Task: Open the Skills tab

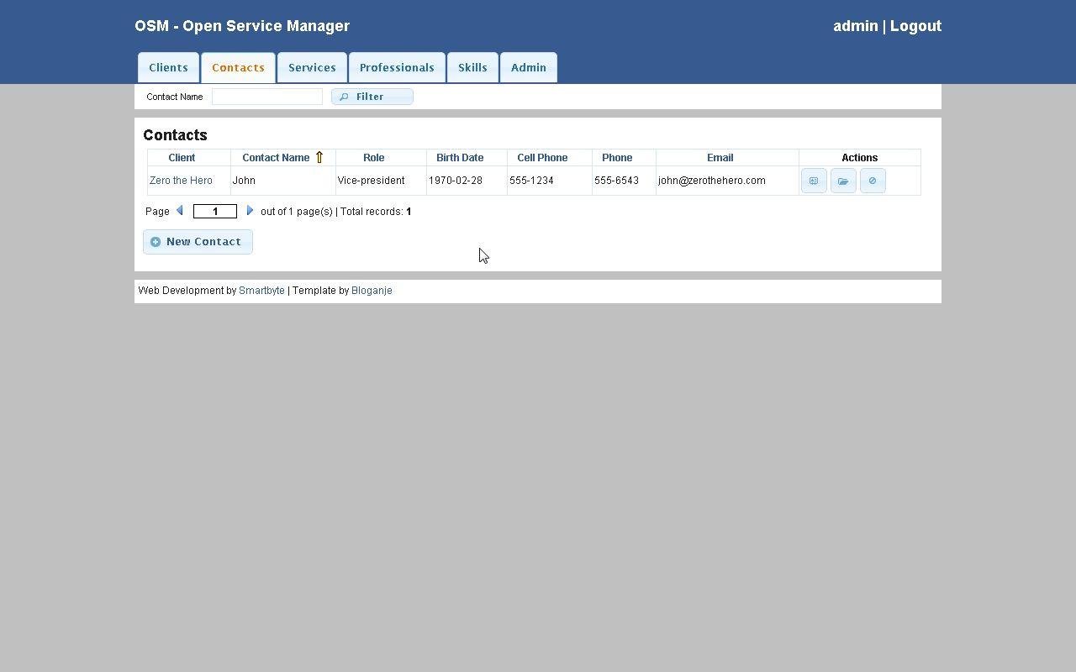Action: (472, 67)
